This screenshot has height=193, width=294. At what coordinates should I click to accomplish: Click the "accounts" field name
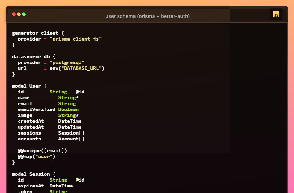point(29,139)
